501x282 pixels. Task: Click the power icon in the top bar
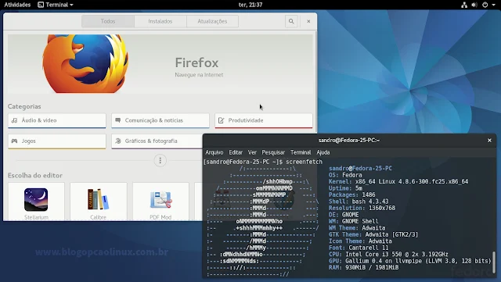[x=485, y=5]
